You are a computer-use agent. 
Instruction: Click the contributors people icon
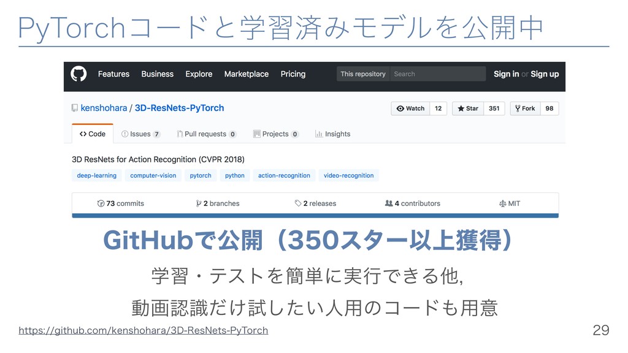tap(389, 203)
